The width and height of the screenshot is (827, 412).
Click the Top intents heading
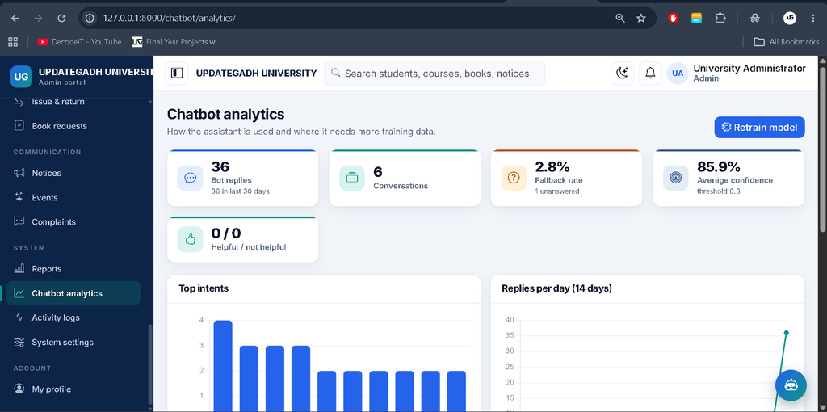click(x=204, y=288)
